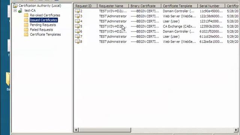The height and width of the screenshot is (135, 240).
Task: Click the certificate icon for request 4
Action: coord(78,21)
